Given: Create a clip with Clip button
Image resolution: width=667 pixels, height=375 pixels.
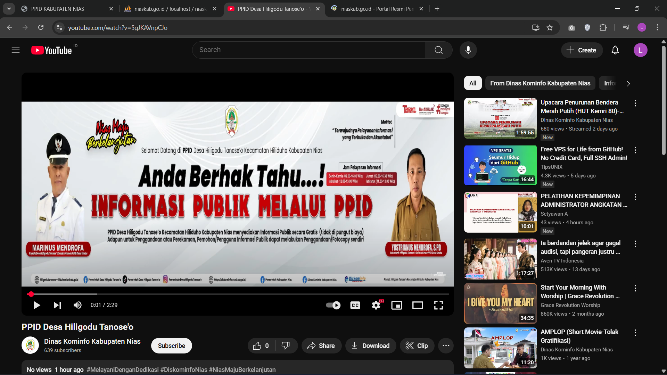Looking at the screenshot, I should (x=417, y=346).
